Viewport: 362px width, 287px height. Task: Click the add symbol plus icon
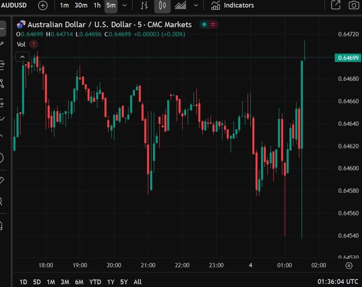point(43,6)
